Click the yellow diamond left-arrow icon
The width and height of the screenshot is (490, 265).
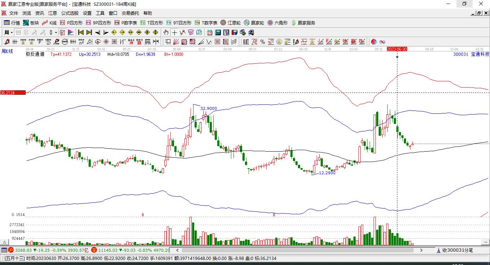[x=114, y=32]
